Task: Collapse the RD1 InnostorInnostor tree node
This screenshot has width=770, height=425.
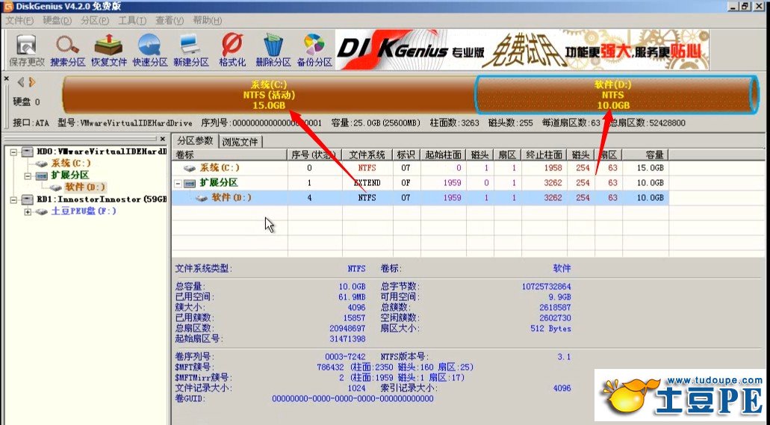Action: tap(13, 199)
